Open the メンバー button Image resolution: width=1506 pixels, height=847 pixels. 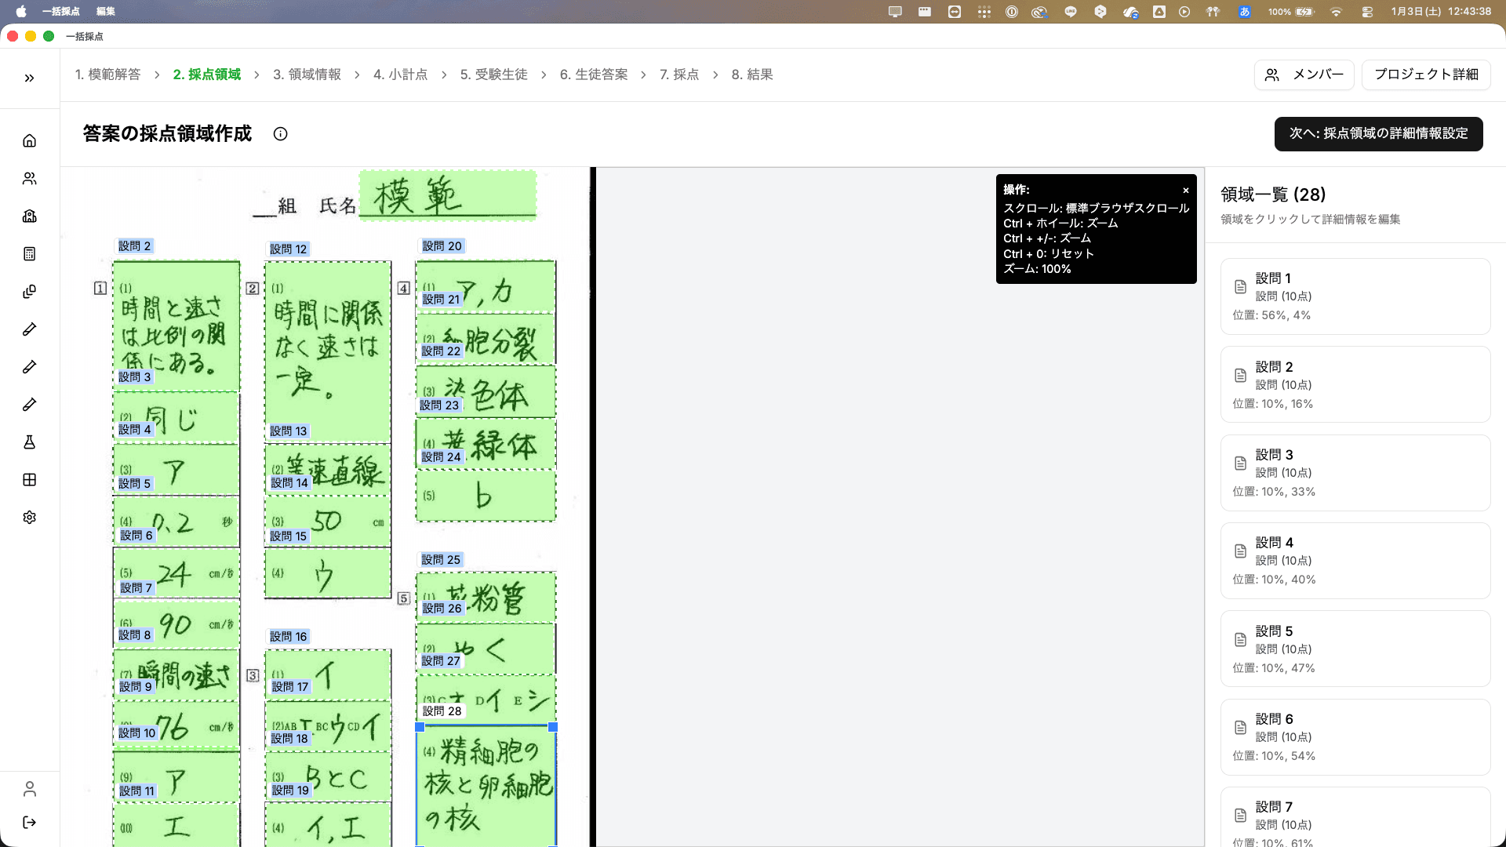point(1304,75)
